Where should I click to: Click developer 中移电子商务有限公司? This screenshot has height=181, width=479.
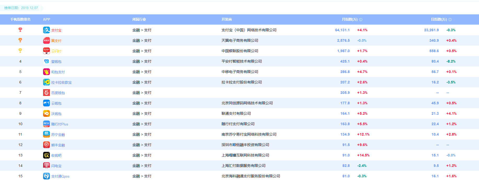click(240, 72)
